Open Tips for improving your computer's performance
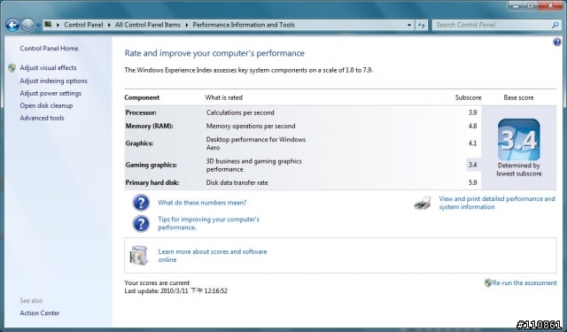Screen dimensions: 567x332 pyautogui.click(x=209, y=223)
